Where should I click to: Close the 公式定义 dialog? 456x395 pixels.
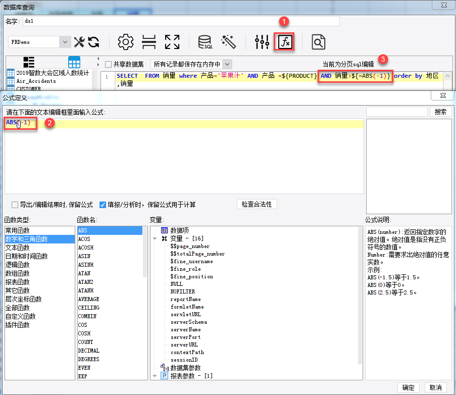(x=443, y=95)
